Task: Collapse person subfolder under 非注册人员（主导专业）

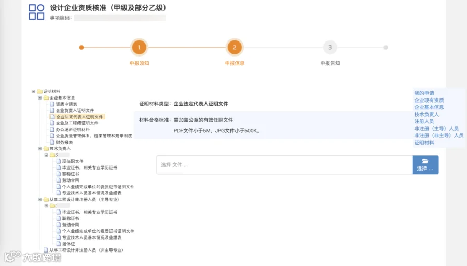Action: pos(46,206)
